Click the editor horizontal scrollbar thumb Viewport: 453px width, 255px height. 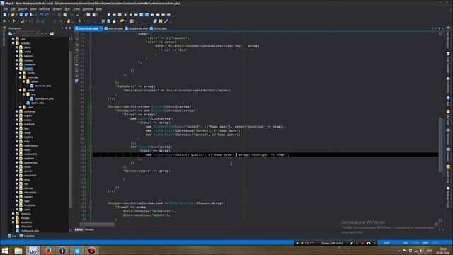99,225
